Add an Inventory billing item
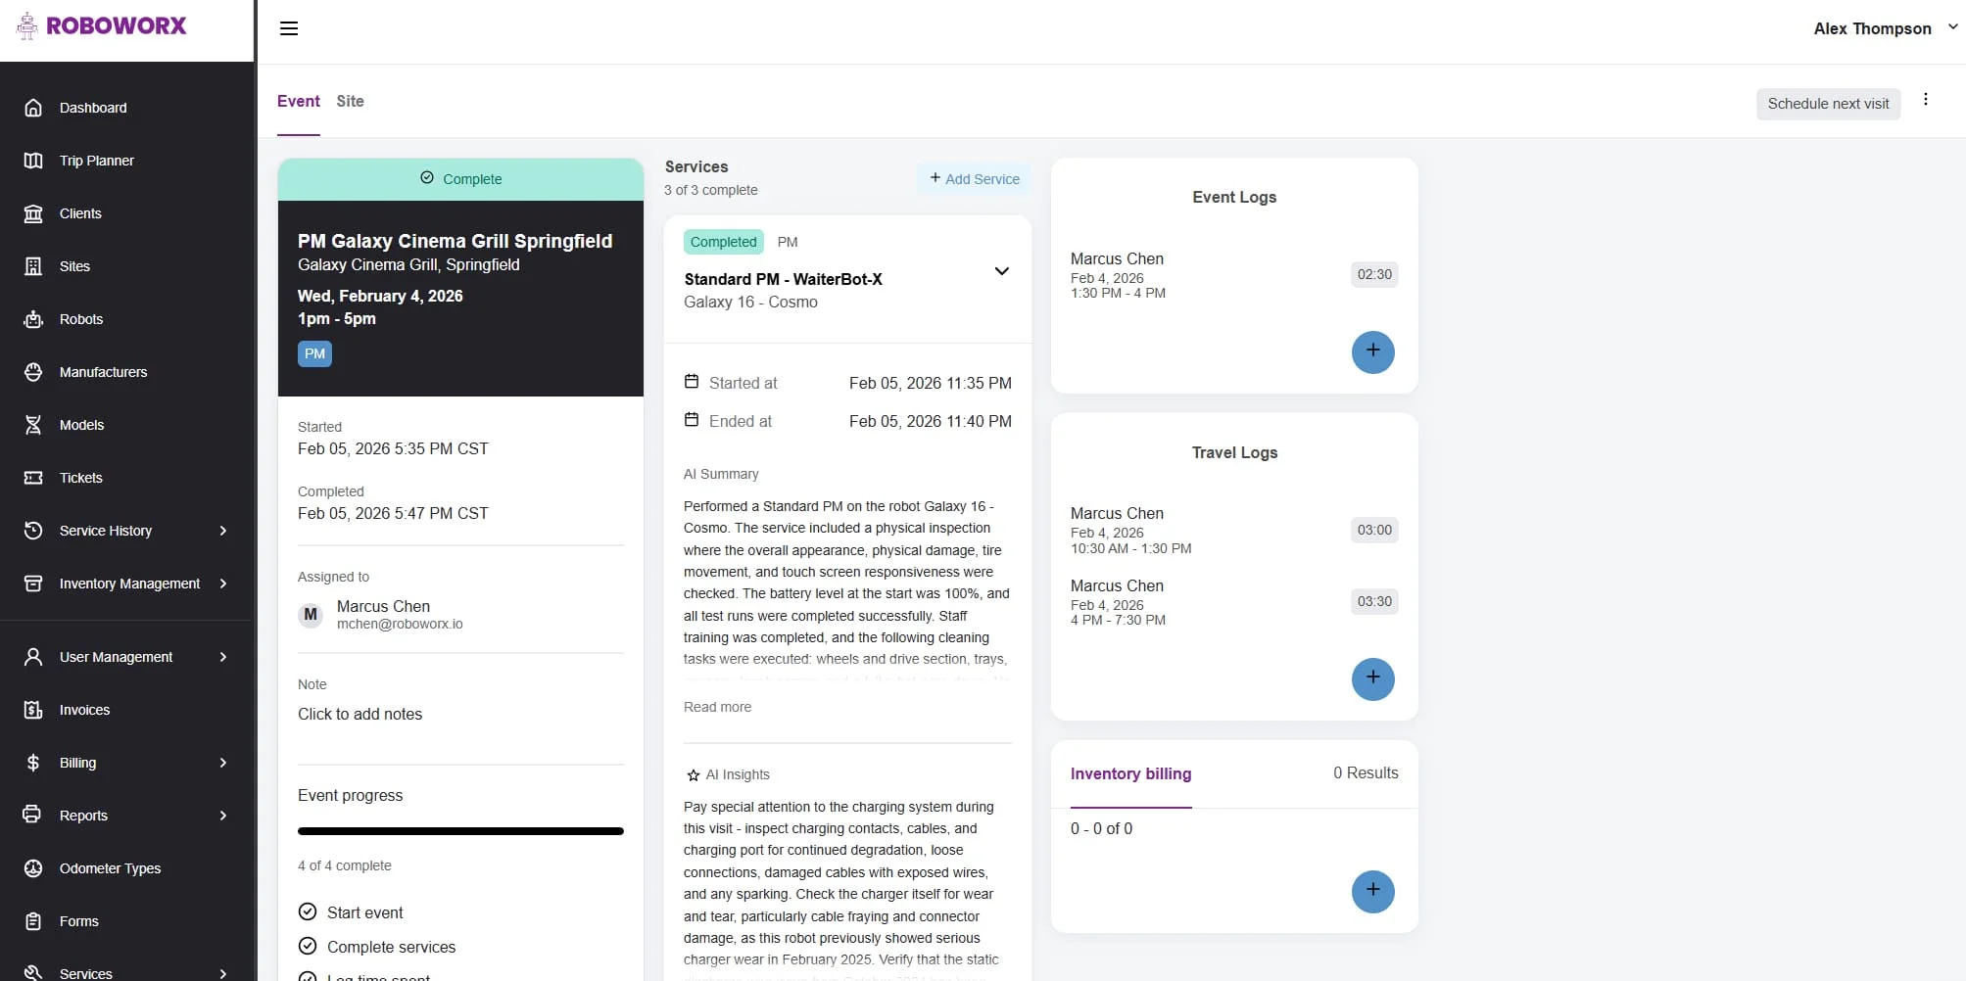Viewport: 1966px width, 981px height. coord(1372,891)
